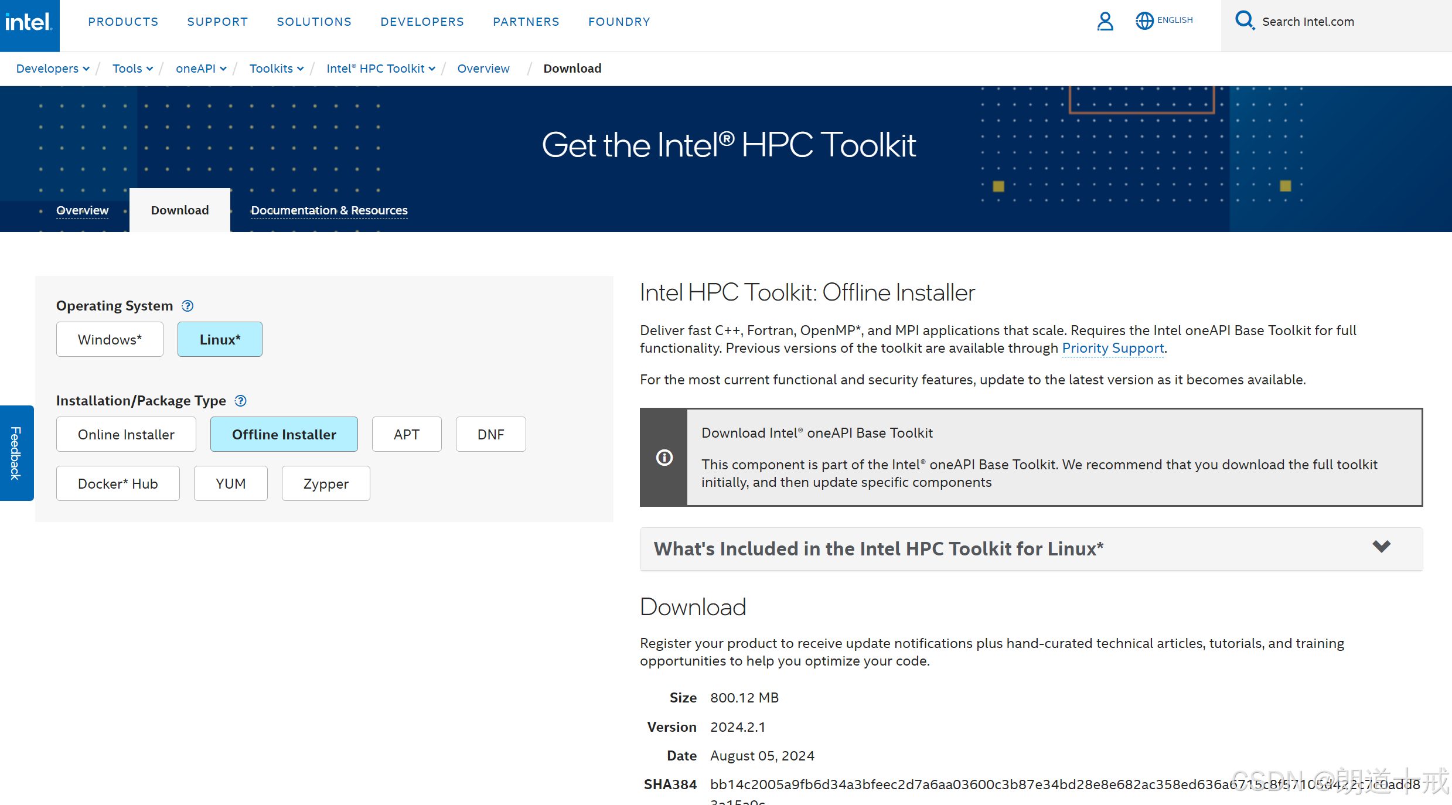Open SOLUTIONS menu
Viewport: 1452px width, 805px height.
point(314,22)
